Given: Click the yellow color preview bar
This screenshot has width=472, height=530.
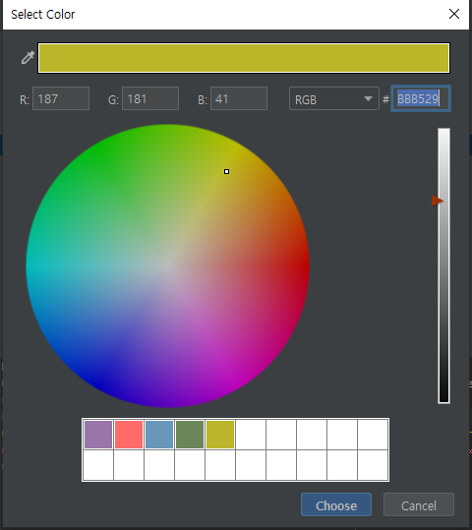Looking at the screenshot, I should (244, 58).
